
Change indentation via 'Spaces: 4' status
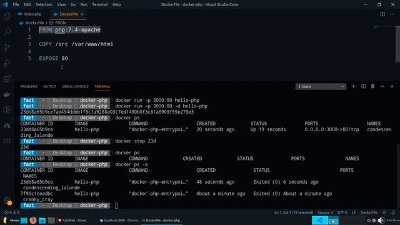click(x=325, y=212)
